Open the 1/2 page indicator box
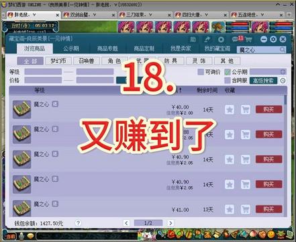The height and width of the screenshot is (242, 296). [148, 223]
